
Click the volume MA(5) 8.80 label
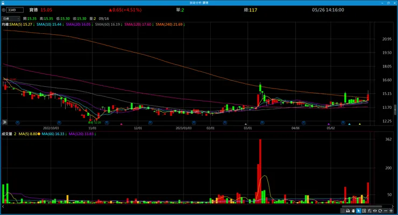[29, 134]
